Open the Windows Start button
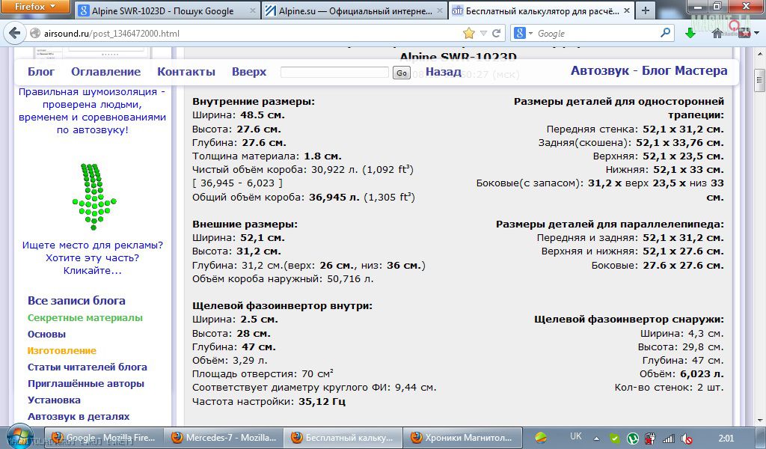 pos(19,436)
